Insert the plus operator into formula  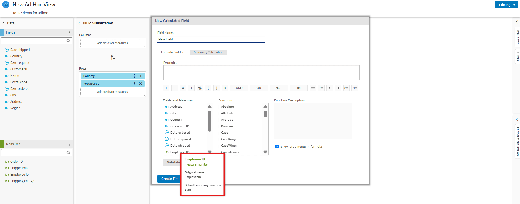coord(166,88)
